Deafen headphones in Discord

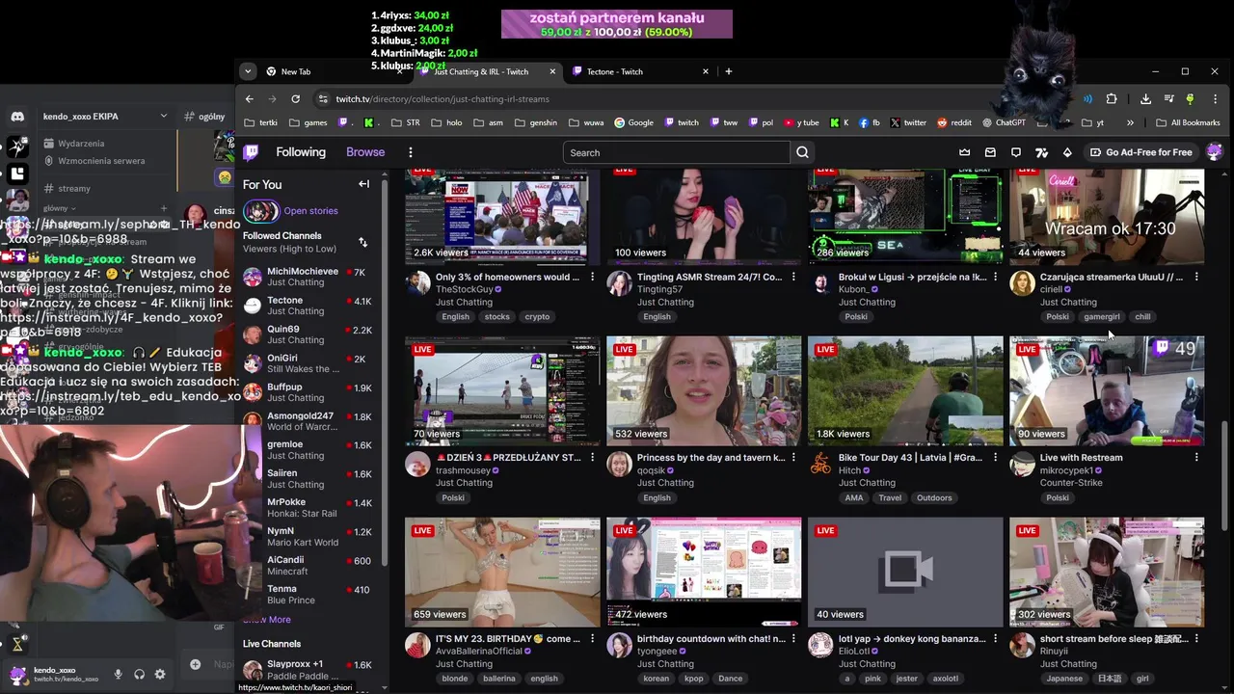pyautogui.click(x=140, y=675)
